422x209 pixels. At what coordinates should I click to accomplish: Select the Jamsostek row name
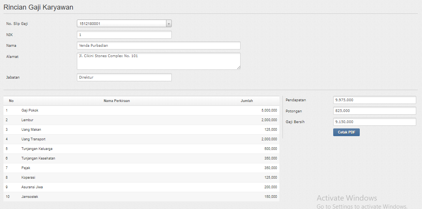30,197
